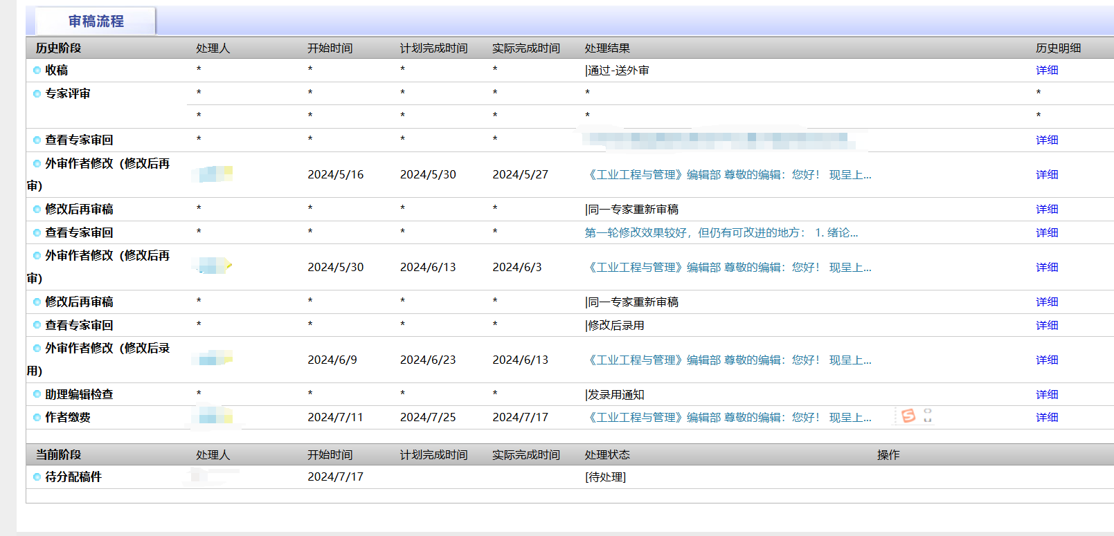
Task: Select the 专家评审 stage name
Action: 68,94
